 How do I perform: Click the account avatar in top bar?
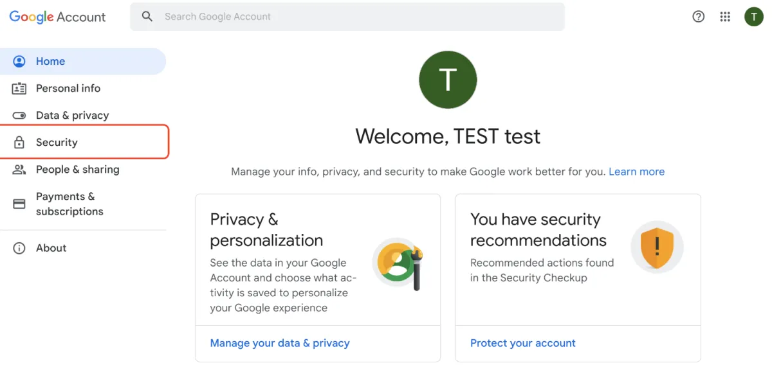[753, 17]
